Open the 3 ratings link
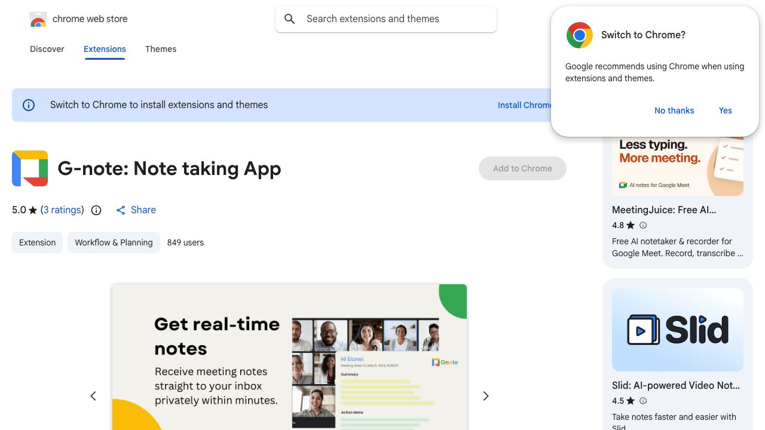Viewport: 765px width, 430px height. [x=62, y=210]
